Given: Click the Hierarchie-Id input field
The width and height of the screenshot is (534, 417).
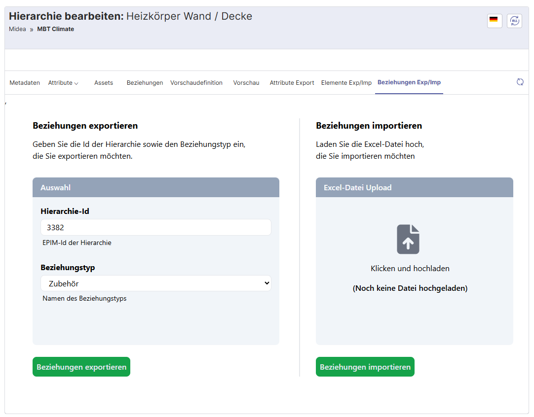Looking at the screenshot, I should [156, 227].
